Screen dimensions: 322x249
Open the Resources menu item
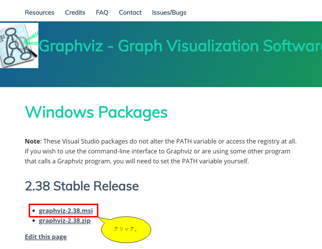pos(39,12)
